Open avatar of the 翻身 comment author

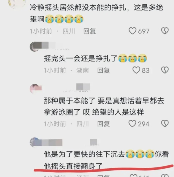pyautogui.click(x=35, y=142)
